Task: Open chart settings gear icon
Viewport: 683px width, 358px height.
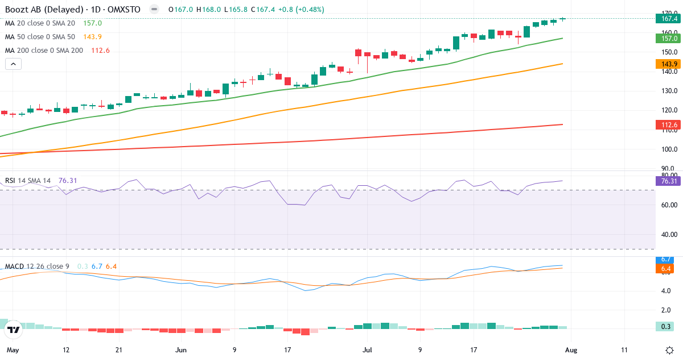Action: tap(669, 350)
